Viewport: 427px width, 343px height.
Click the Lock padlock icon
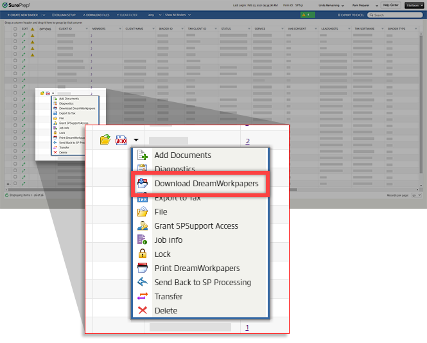point(143,254)
